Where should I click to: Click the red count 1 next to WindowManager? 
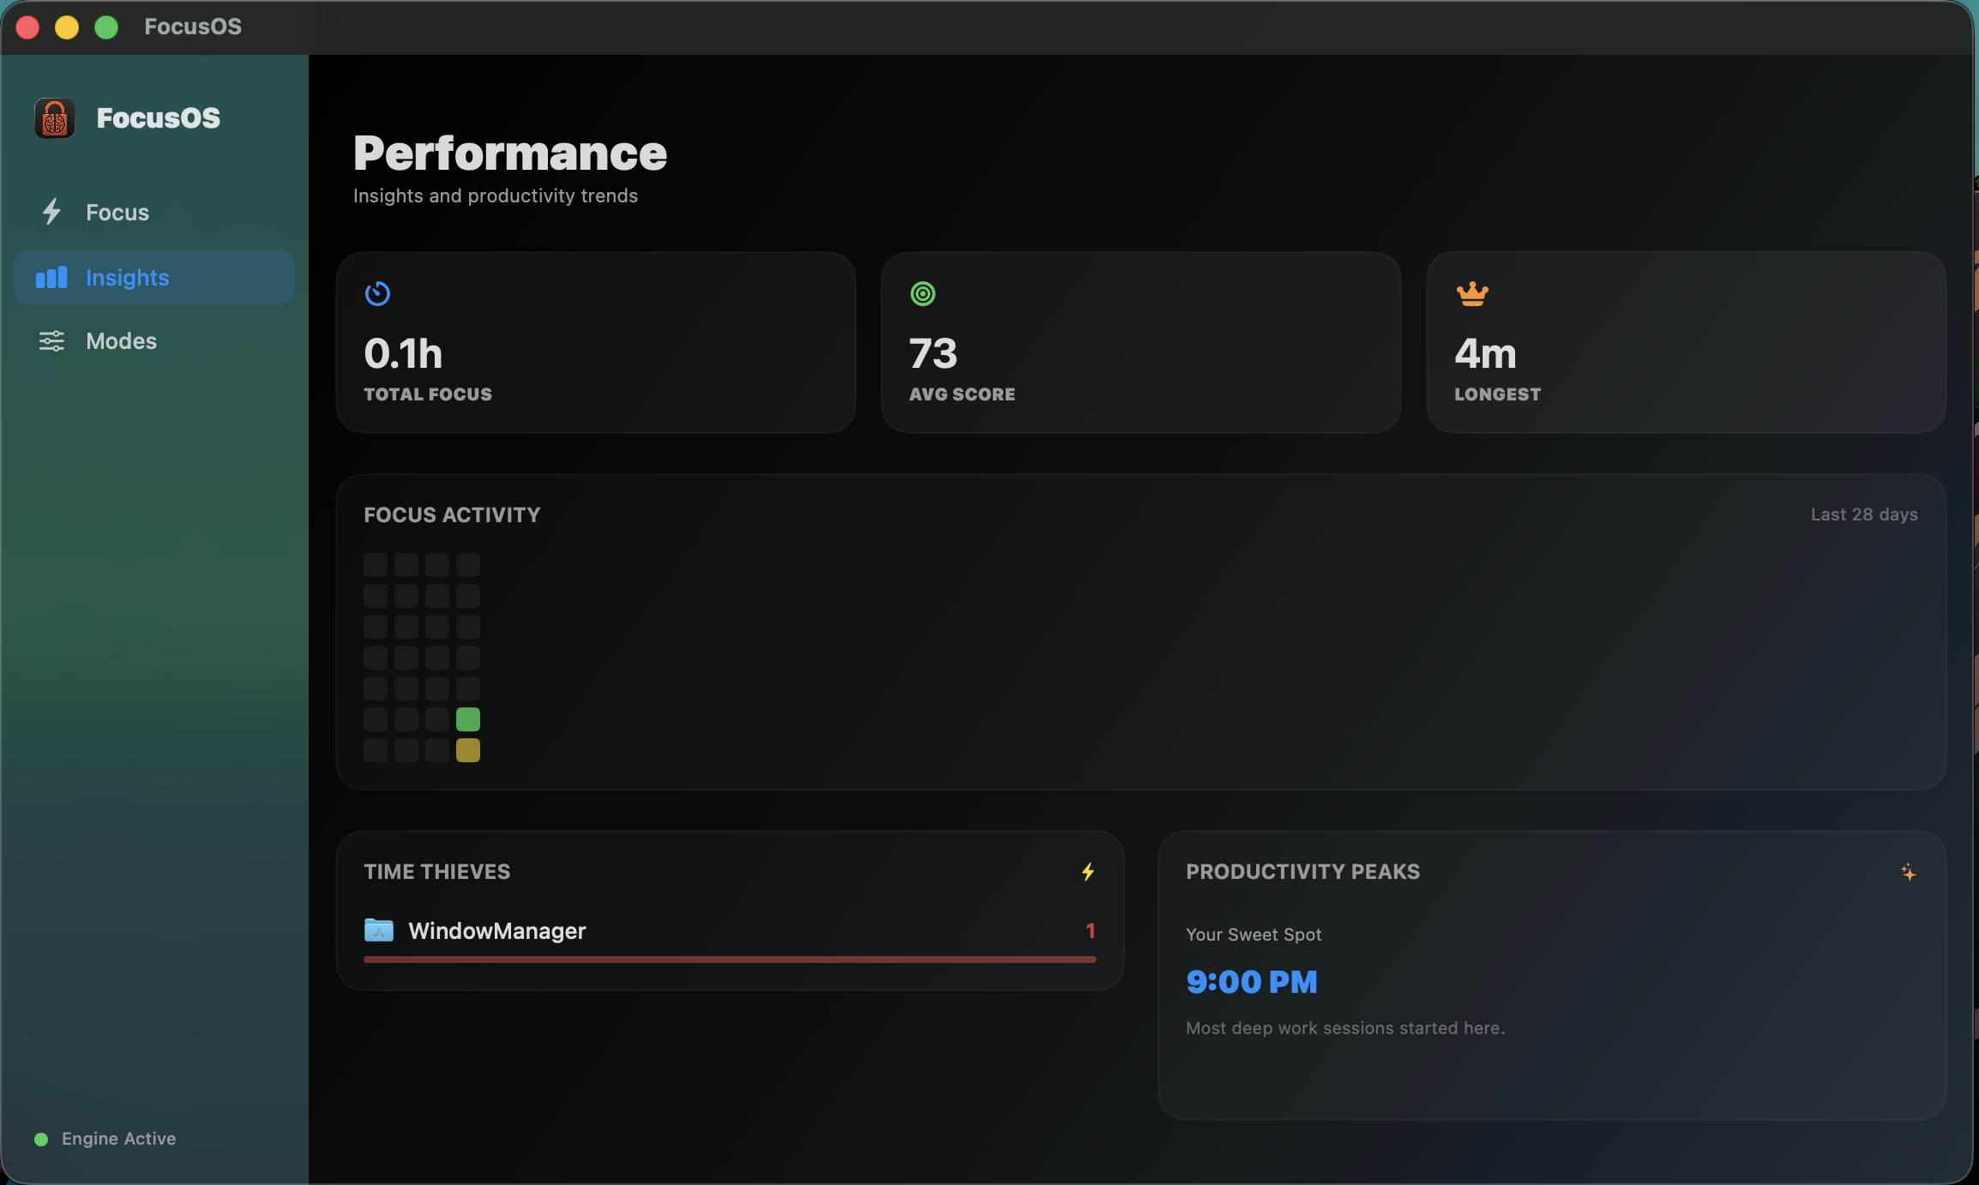pyautogui.click(x=1091, y=930)
